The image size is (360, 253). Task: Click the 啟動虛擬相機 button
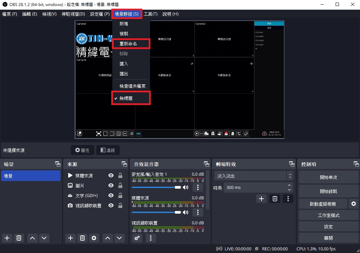323,204
